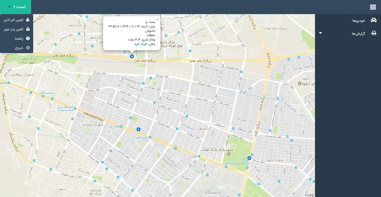
Task: Select vehicle marker near Vakilabad Expy
Action: 139,130
